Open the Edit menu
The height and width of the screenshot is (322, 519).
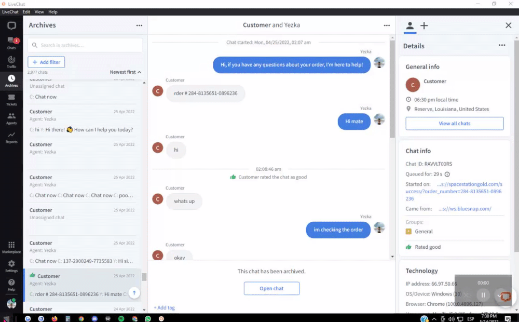coord(26,12)
